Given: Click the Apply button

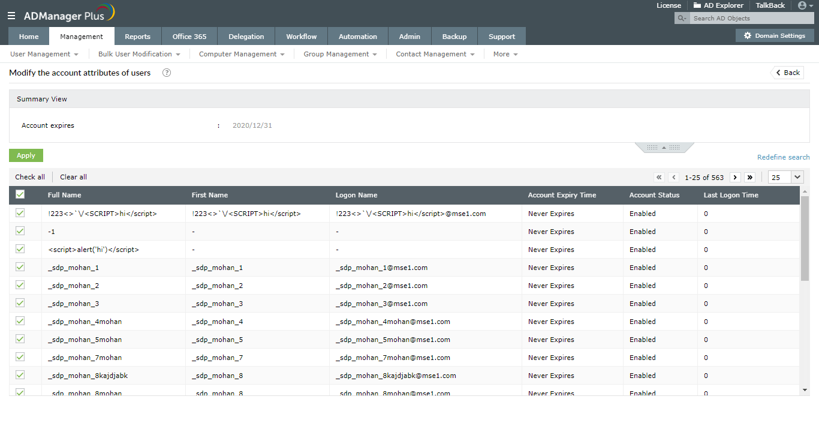Looking at the screenshot, I should (x=26, y=155).
